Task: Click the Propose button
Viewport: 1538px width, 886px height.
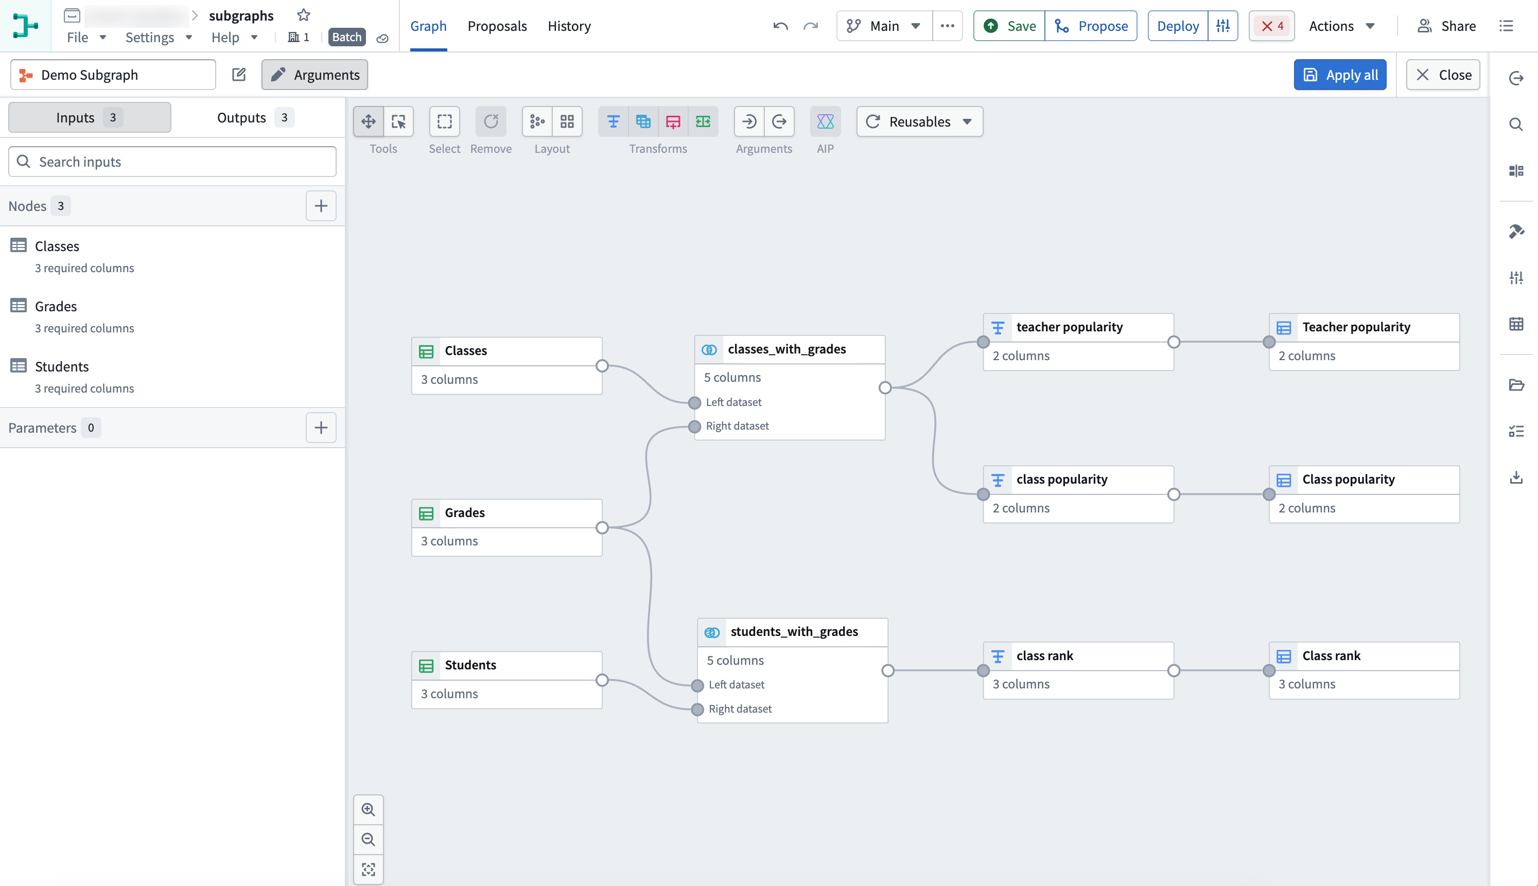Action: (1091, 26)
